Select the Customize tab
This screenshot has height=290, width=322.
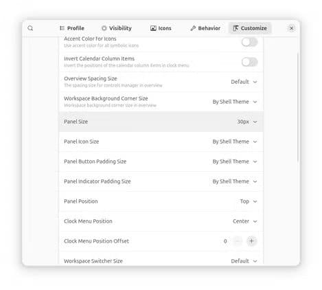click(250, 28)
